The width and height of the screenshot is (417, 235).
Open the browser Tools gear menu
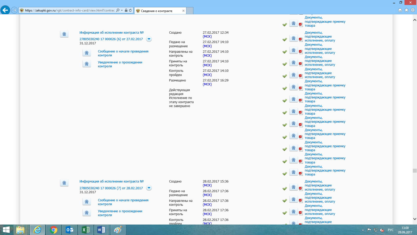pos(413,10)
